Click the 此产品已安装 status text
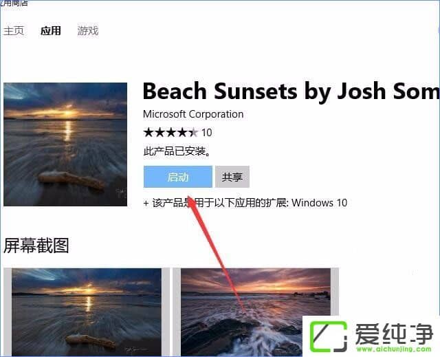Image resolution: width=440 pixels, height=357 pixels. click(177, 151)
